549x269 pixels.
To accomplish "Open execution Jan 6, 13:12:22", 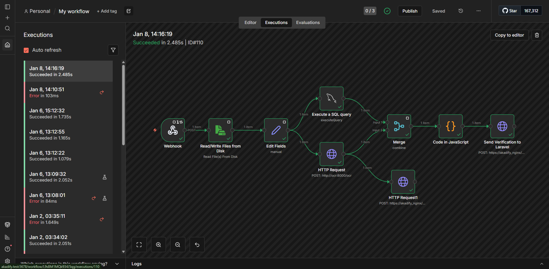I will click(x=69, y=156).
